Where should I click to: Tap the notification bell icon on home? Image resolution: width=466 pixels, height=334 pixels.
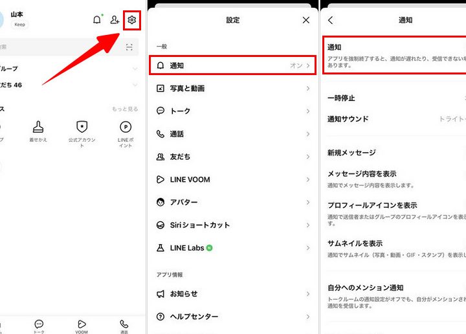97,20
